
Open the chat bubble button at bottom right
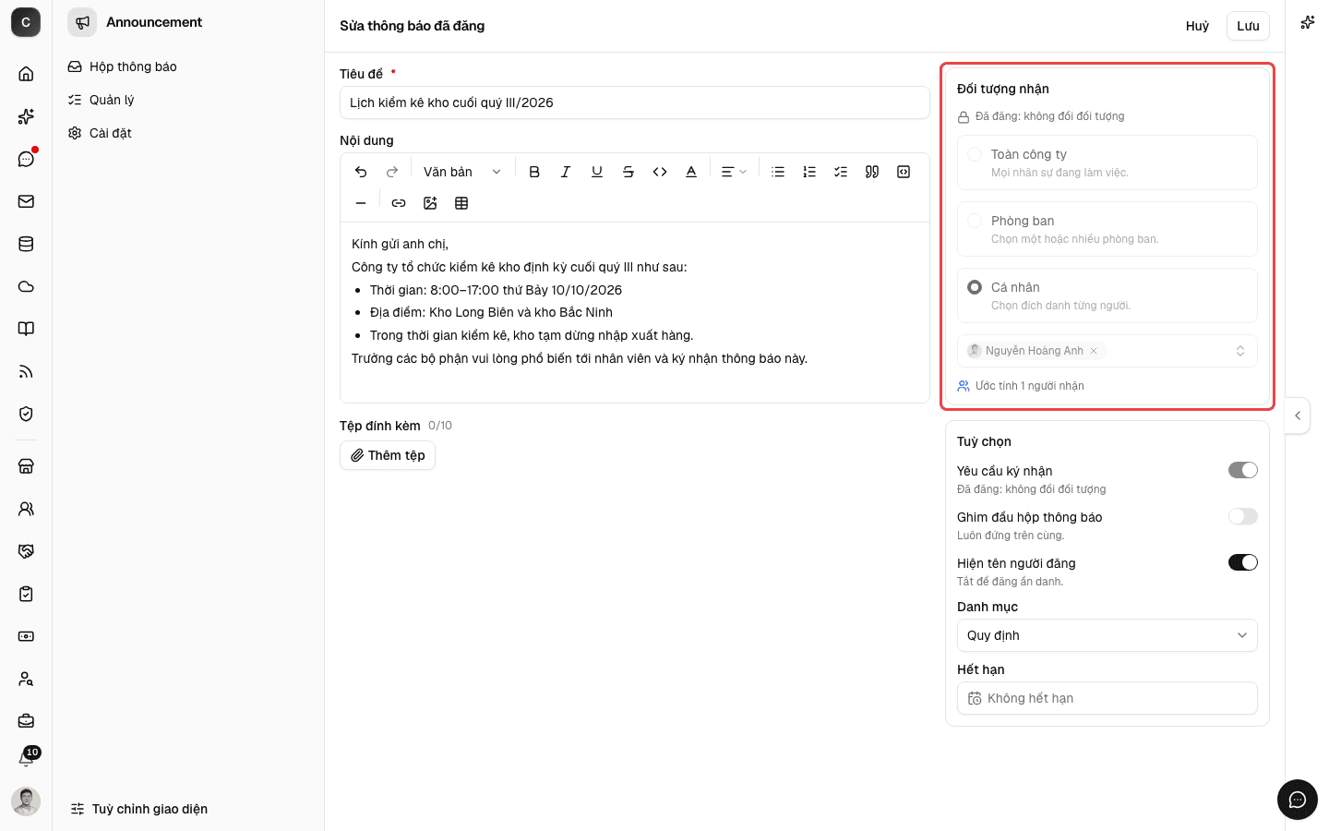1298,800
